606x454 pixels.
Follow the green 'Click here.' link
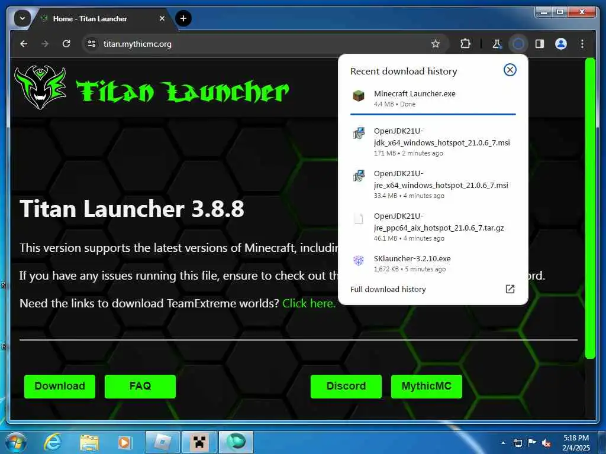click(x=308, y=303)
